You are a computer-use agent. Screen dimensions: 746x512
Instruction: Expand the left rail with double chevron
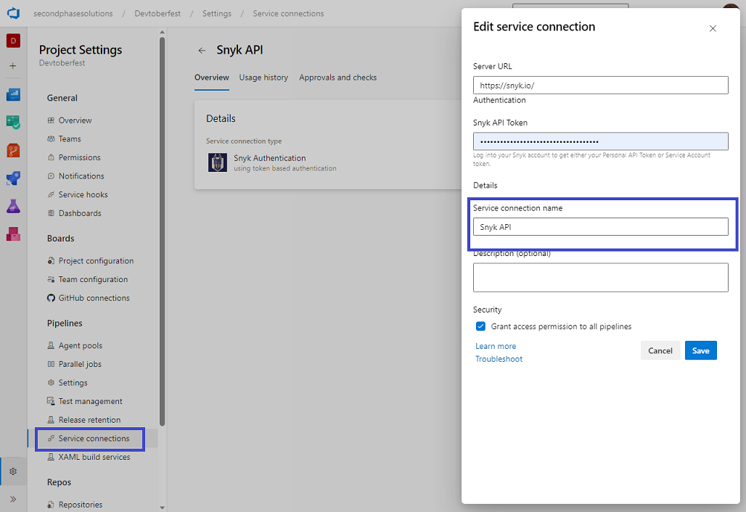(x=13, y=499)
